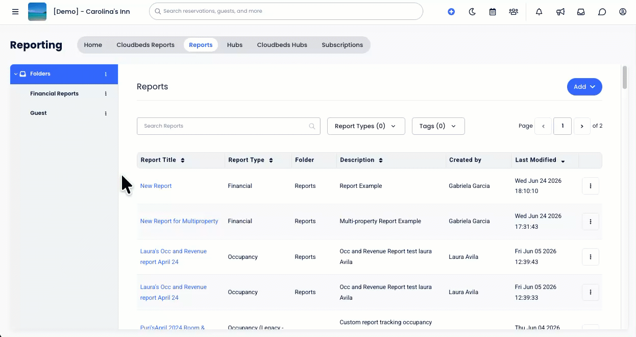Open row menu for New Report for Multiproperty
Screen dimensions: 636x337
(x=591, y=222)
